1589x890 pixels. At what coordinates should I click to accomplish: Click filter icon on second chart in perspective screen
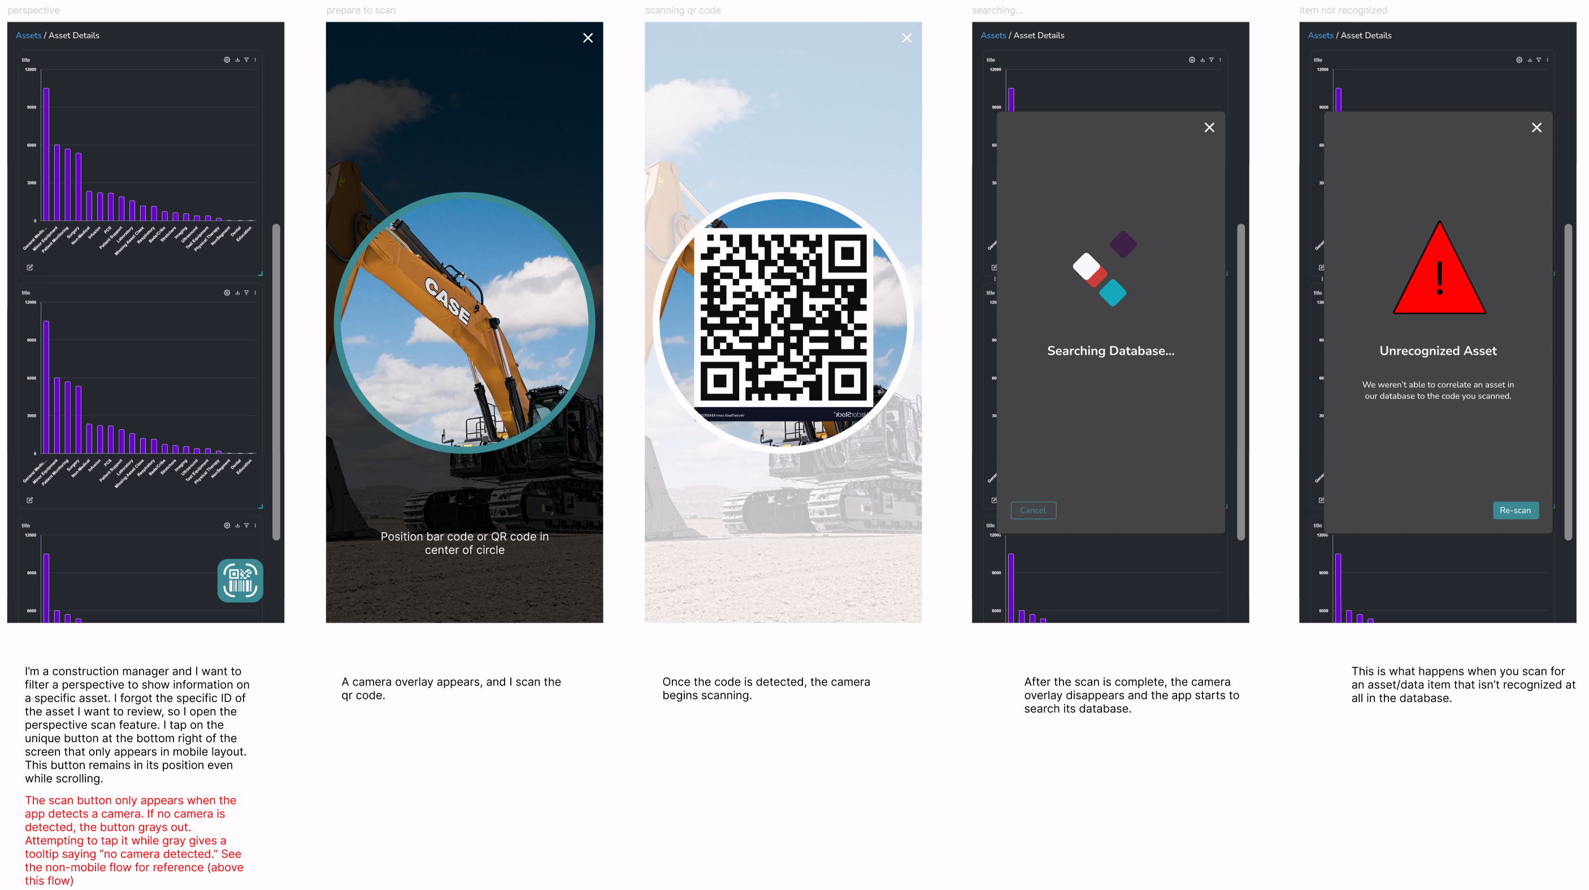(x=247, y=293)
